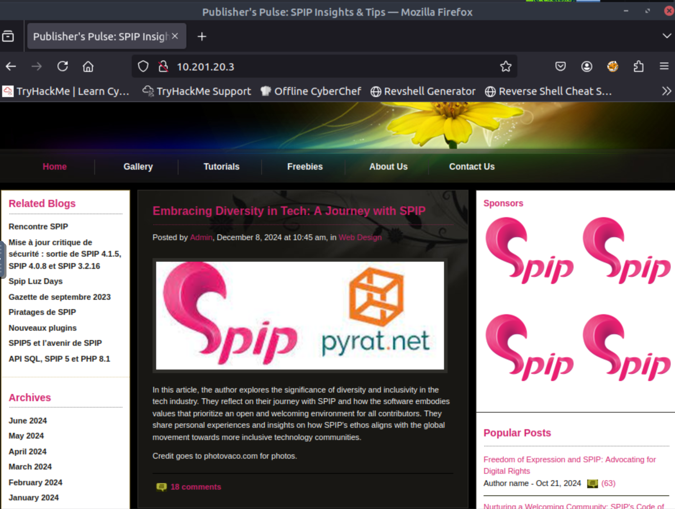Open the Rencontre SPIP blog link

[38, 227]
